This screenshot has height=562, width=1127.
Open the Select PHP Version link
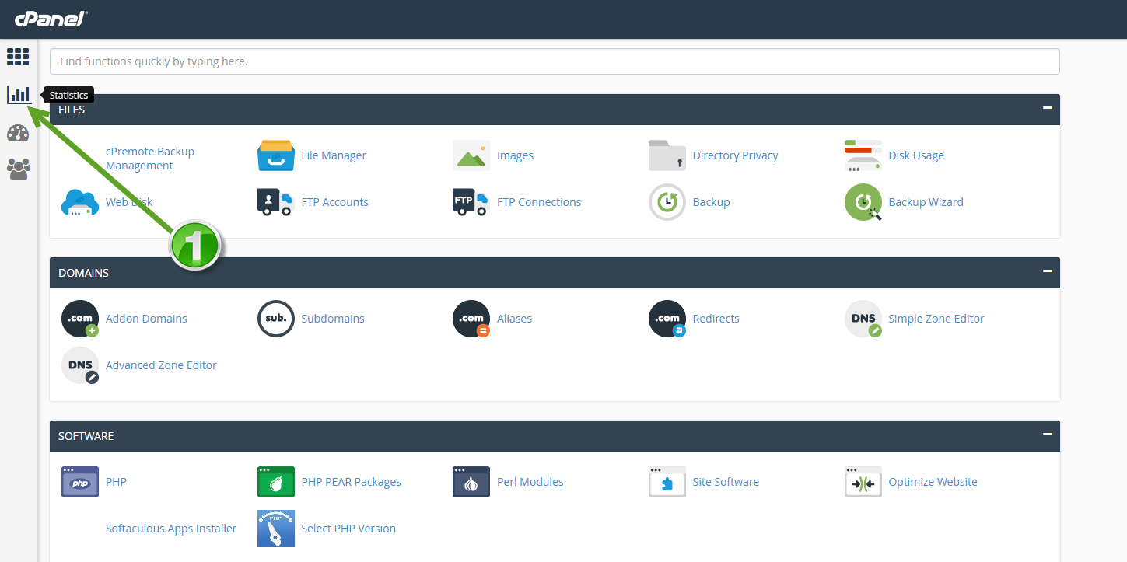[348, 529]
